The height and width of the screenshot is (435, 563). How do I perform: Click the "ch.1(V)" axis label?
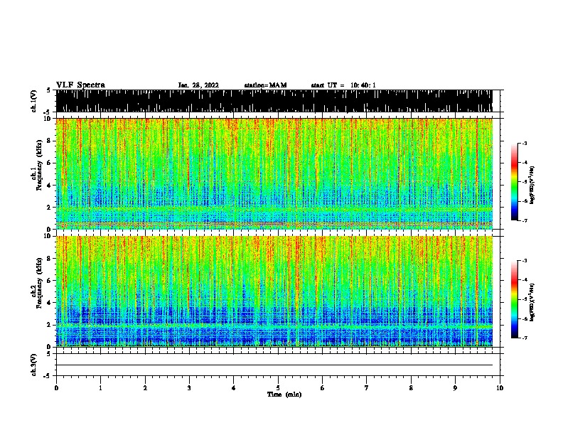click(34, 101)
